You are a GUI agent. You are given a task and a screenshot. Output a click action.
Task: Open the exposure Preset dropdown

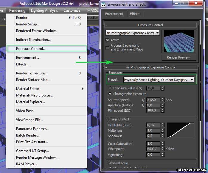159,80
